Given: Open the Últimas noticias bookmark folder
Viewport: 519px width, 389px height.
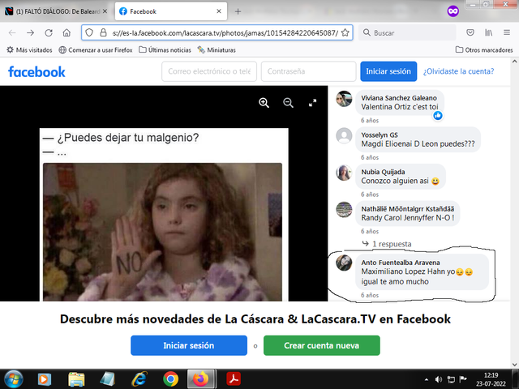Looking at the screenshot, I should (x=165, y=50).
